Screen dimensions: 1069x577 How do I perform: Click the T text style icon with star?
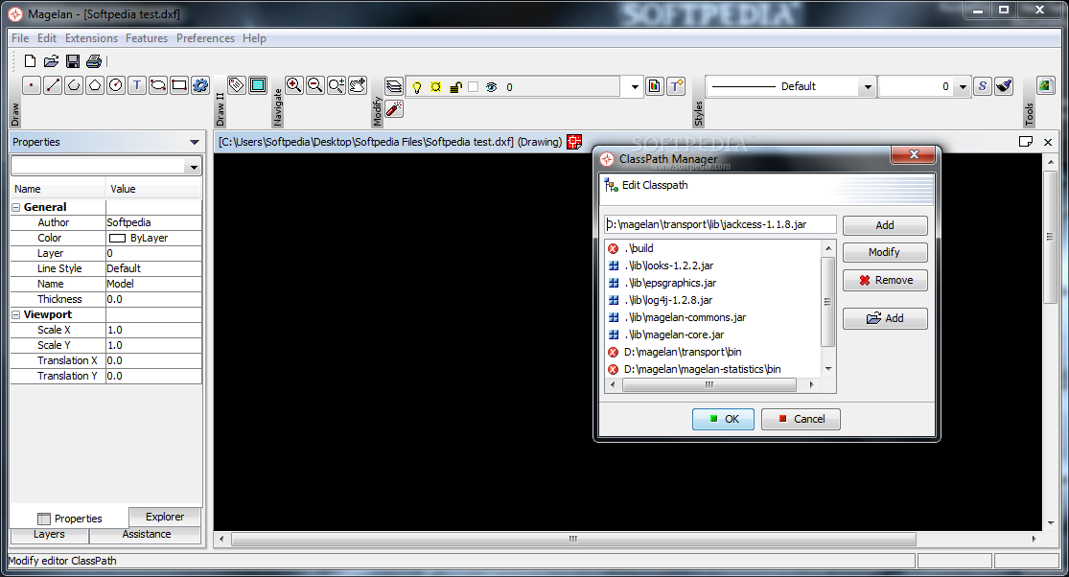pos(676,86)
